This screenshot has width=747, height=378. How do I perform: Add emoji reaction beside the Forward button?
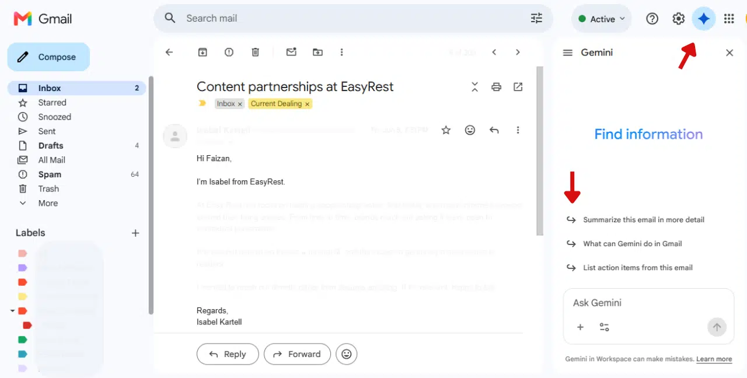(x=347, y=354)
